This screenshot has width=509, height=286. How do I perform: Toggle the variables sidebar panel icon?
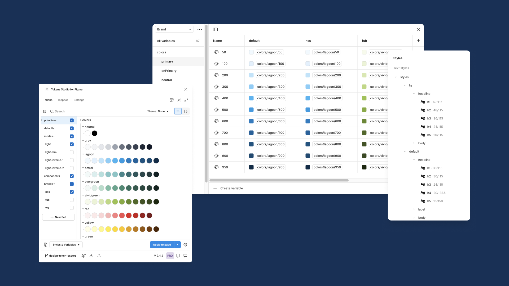(215, 29)
